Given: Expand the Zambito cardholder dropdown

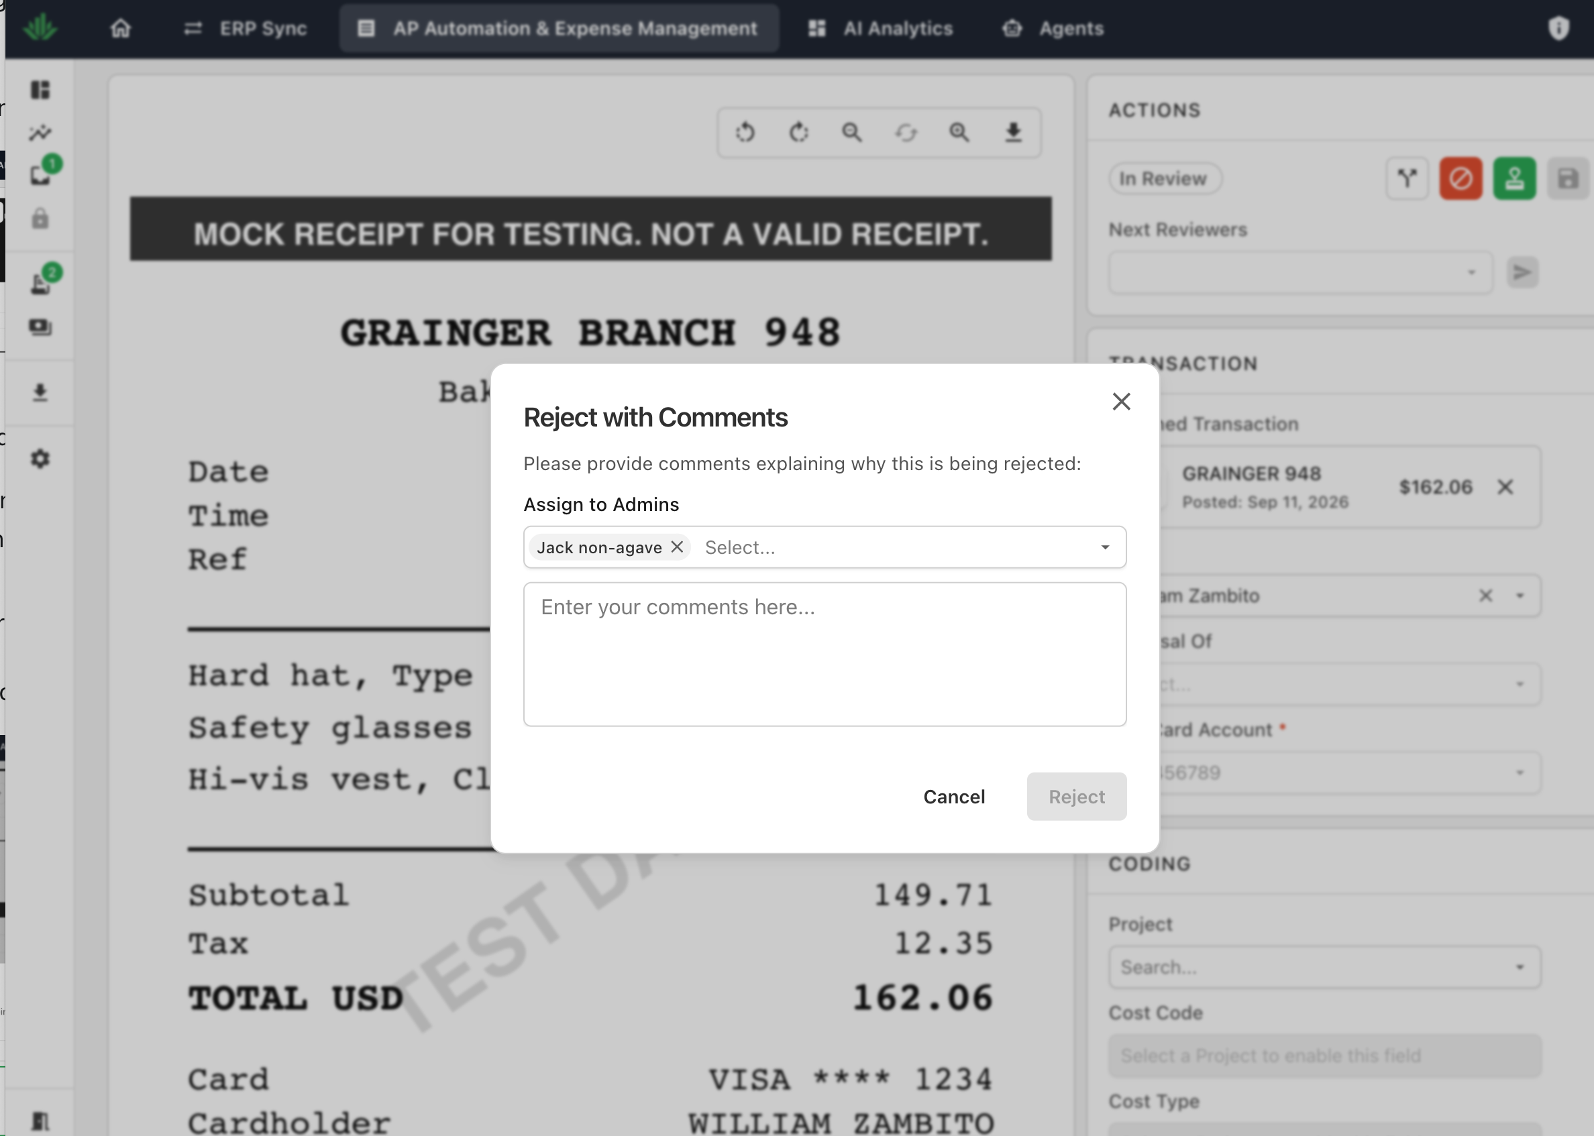Looking at the screenshot, I should 1520,596.
